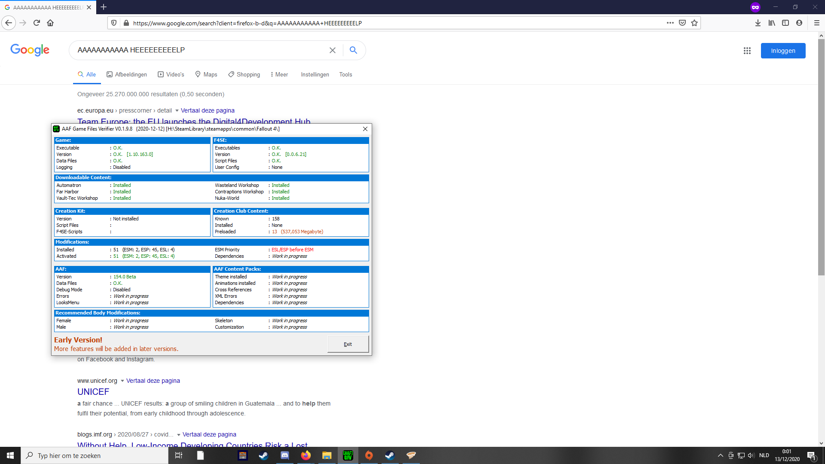Click the Google logo
Viewport: 825px width, 464px height.
pyautogui.click(x=30, y=50)
